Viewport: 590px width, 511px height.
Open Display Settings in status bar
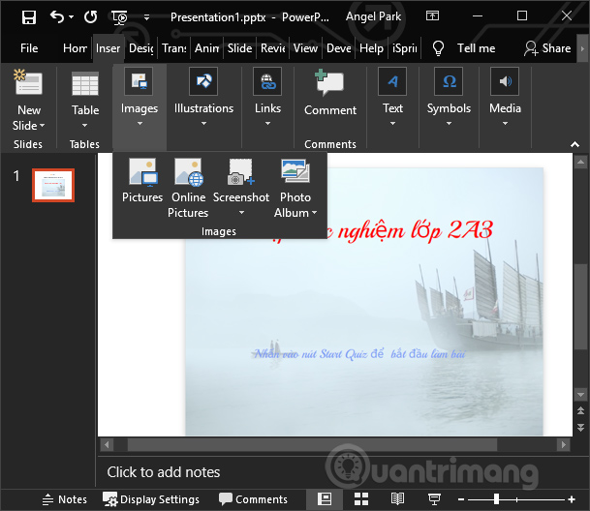[151, 499]
